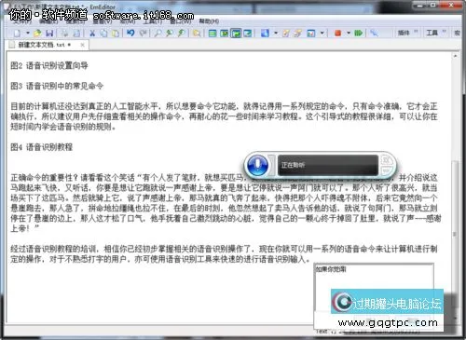Expand the 工具 toolbar chevron
The width and height of the screenshot is (466, 340).
click(444, 32)
